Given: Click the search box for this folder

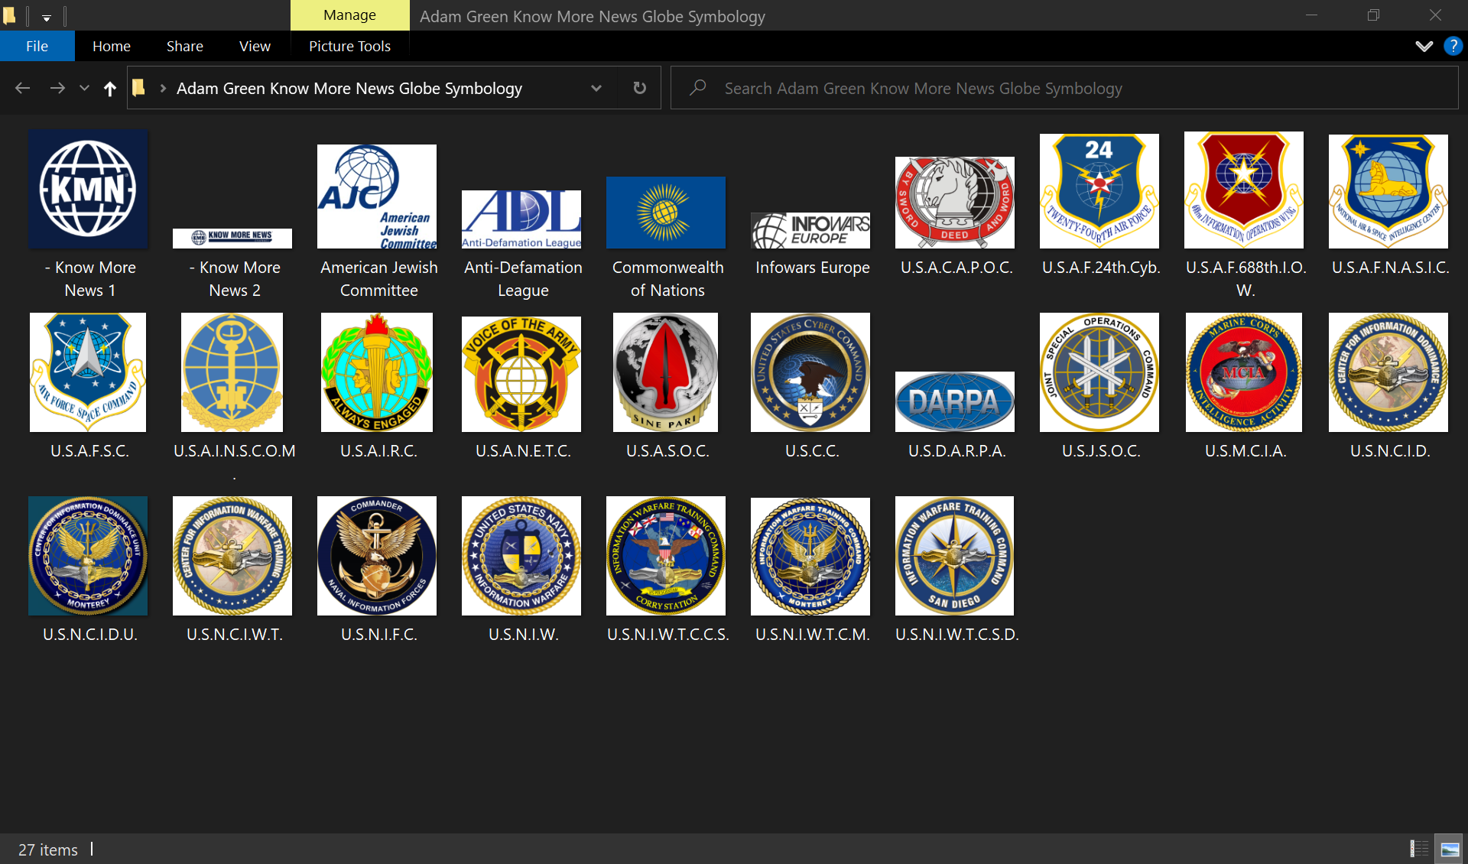Looking at the screenshot, I should click(1064, 88).
